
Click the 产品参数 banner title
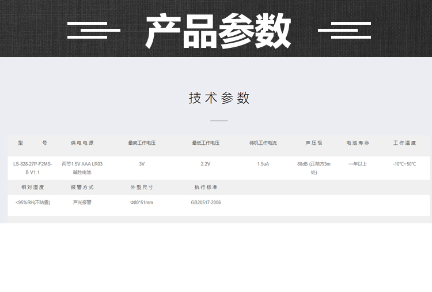218,31
